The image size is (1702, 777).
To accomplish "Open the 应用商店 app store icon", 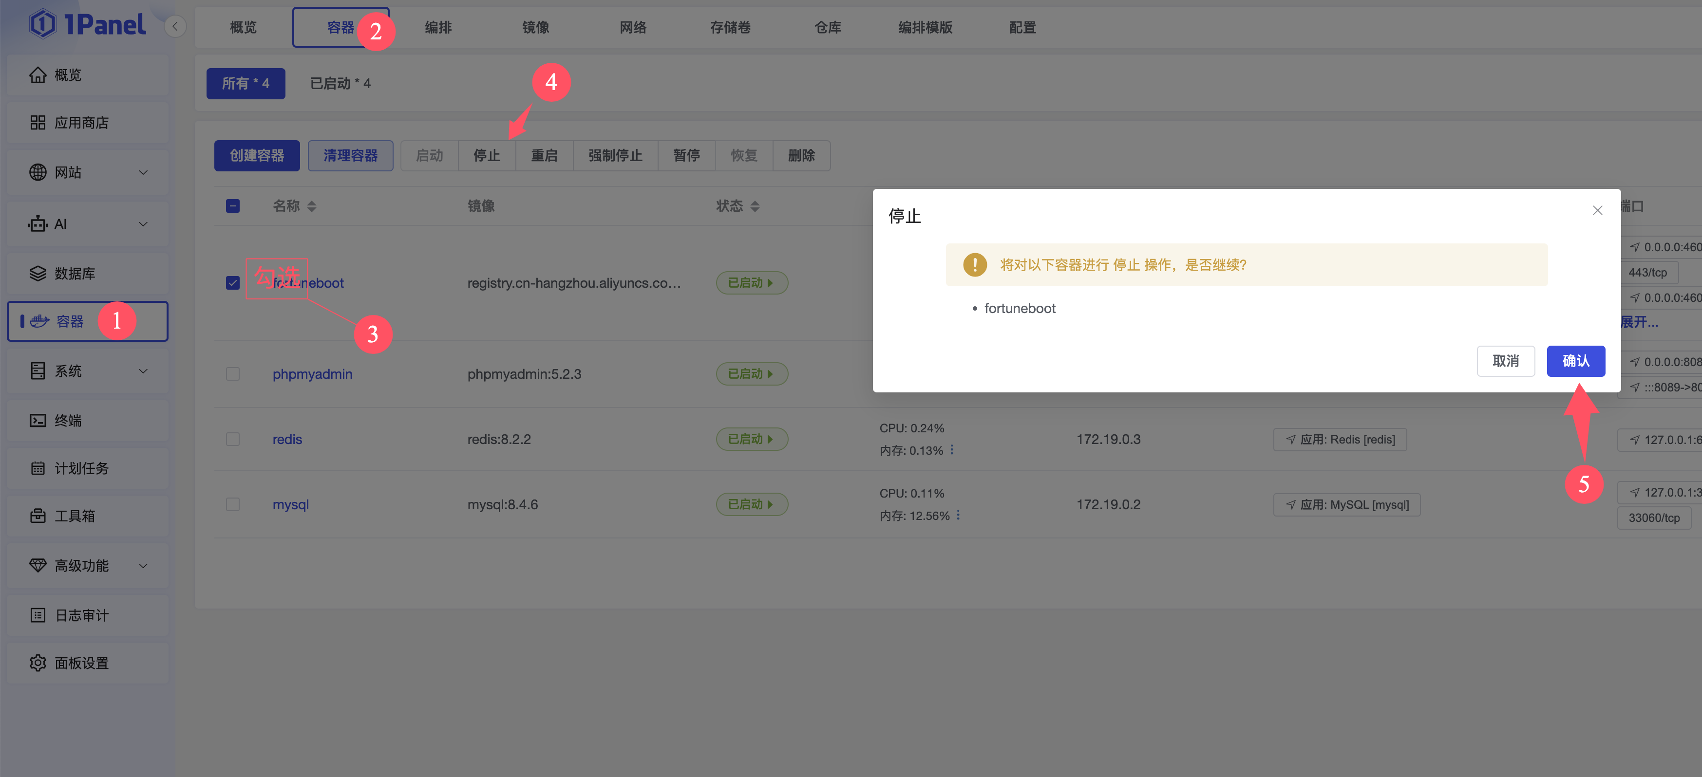I will click(38, 123).
